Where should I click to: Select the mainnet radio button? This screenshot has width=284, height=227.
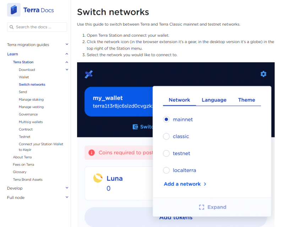(166, 120)
